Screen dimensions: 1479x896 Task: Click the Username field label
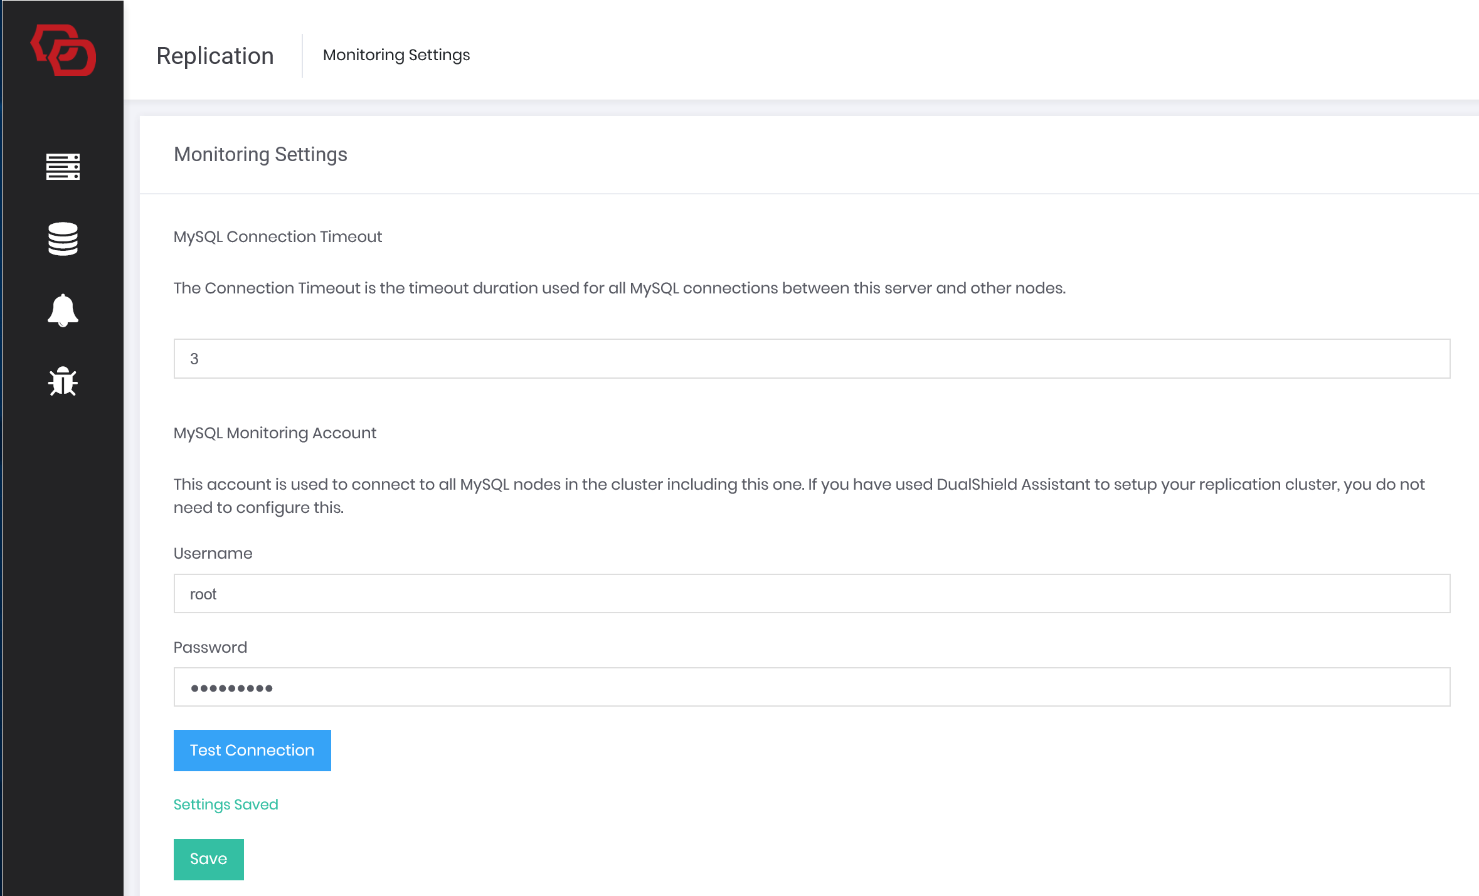coord(213,554)
